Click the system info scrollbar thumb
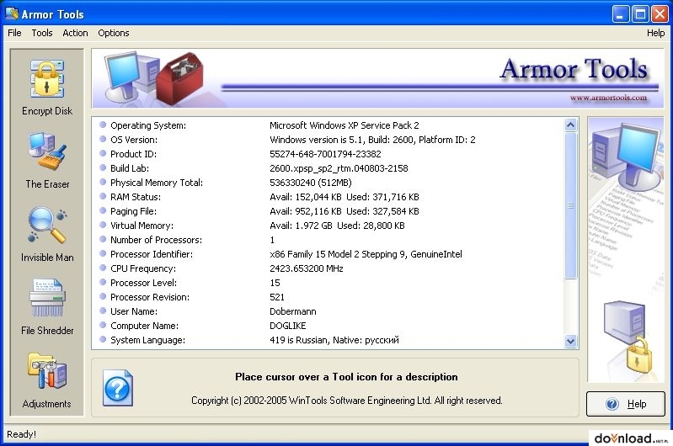Viewport: 673px width, 446px height. 570,205
